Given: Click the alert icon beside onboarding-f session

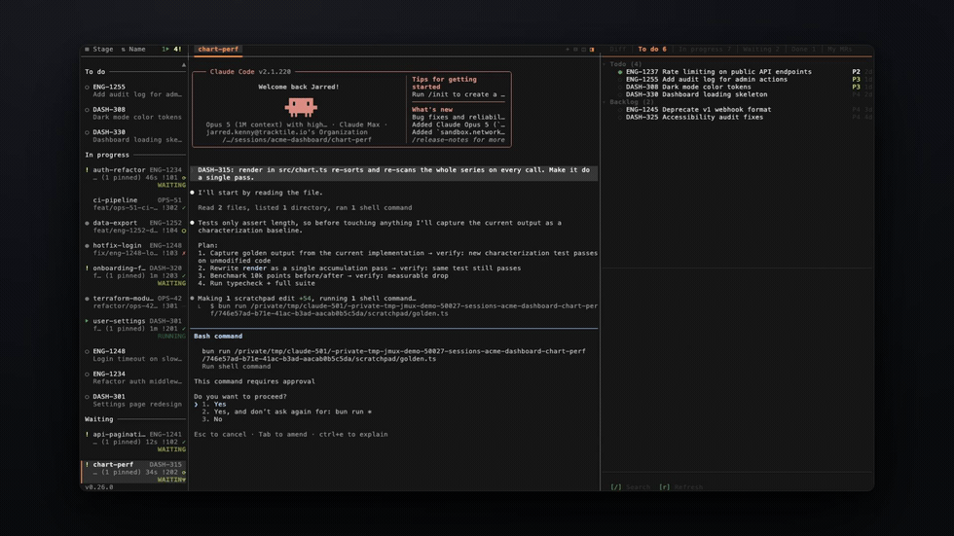Looking at the screenshot, I should [87, 268].
